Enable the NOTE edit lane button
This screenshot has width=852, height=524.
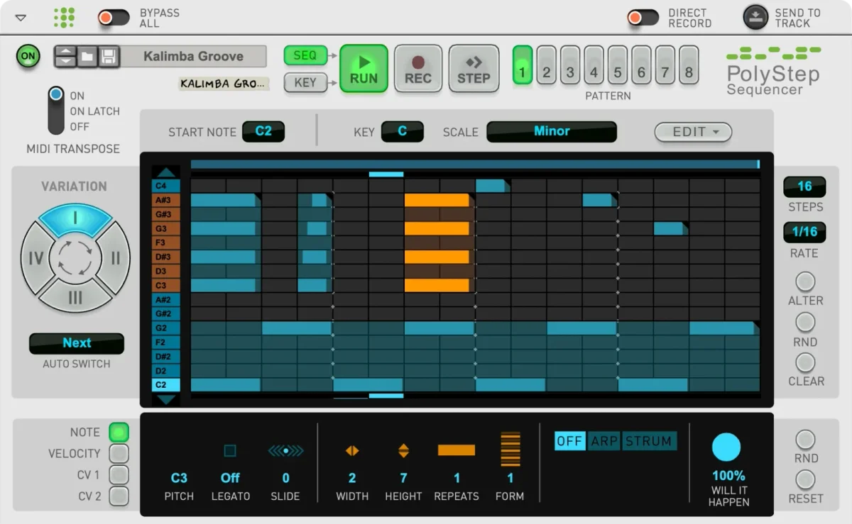(119, 432)
